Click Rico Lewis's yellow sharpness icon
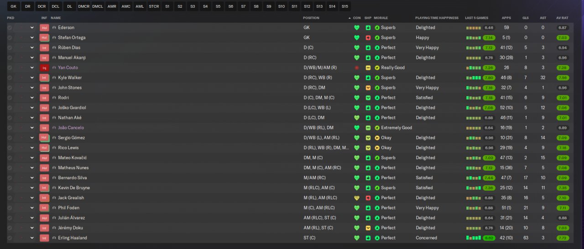Image resolution: width=584 pixels, height=249 pixels. pyautogui.click(x=368, y=148)
